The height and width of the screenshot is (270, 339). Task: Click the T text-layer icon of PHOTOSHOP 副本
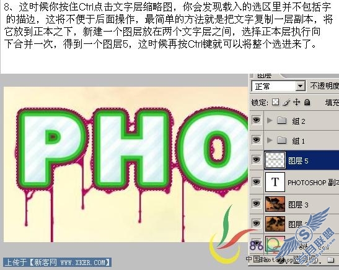(x=275, y=182)
